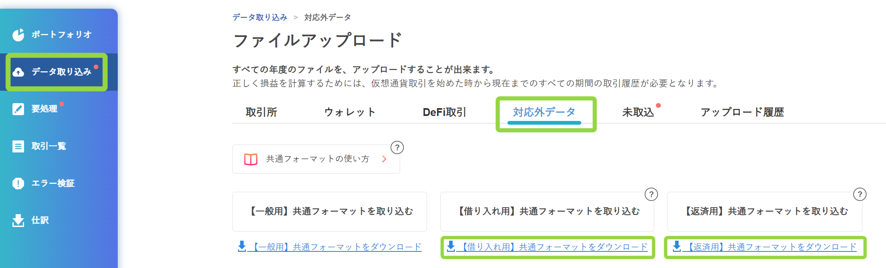The width and height of the screenshot is (886, 268).
Task: Click the exclamation icon beside エラー検証
Action: click(x=18, y=183)
